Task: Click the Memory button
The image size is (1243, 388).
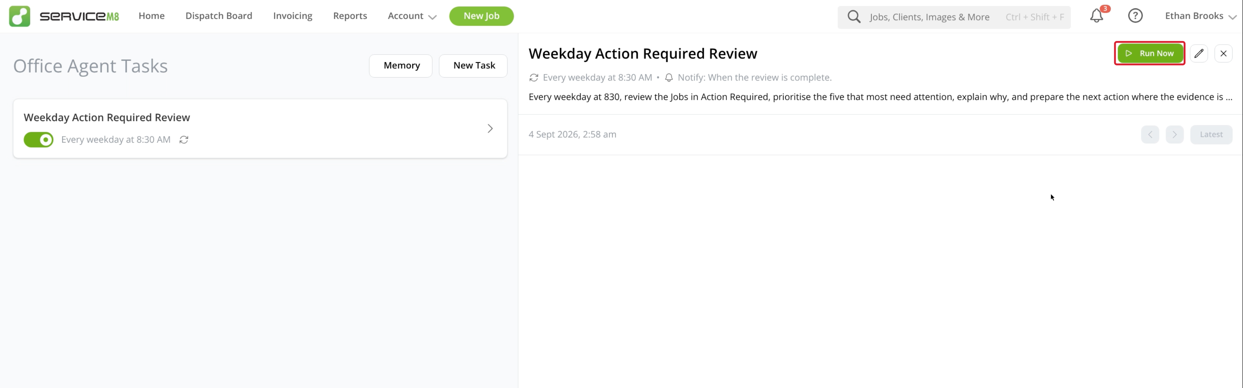Action: click(x=401, y=65)
